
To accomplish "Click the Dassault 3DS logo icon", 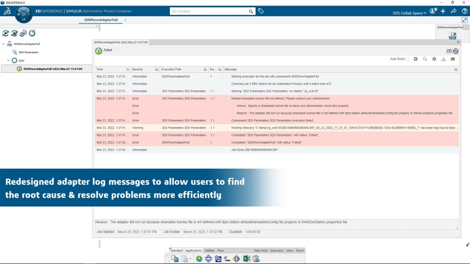I will click(x=7, y=11).
